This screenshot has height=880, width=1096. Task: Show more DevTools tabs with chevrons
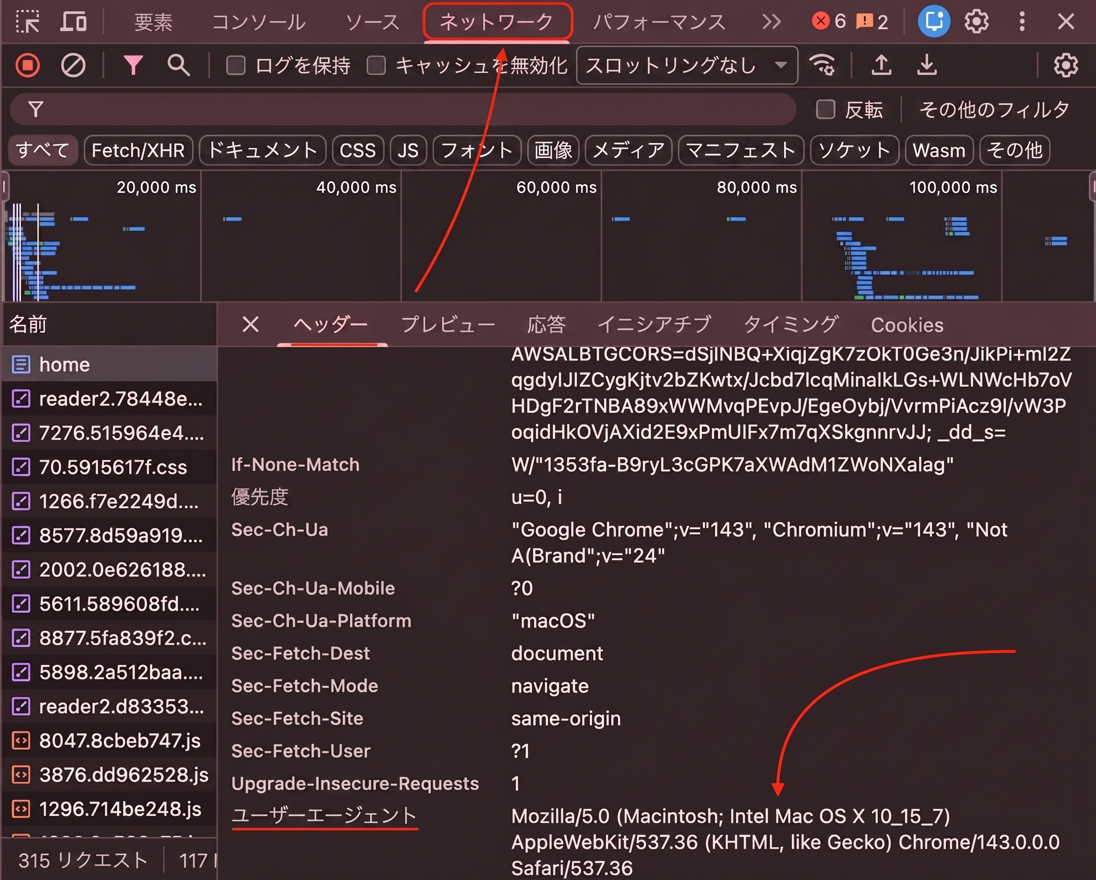pyautogui.click(x=771, y=21)
